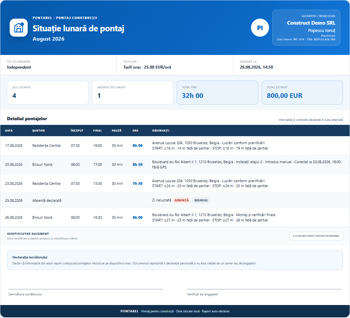Click the 23.08.2026 date cell

(14, 183)
